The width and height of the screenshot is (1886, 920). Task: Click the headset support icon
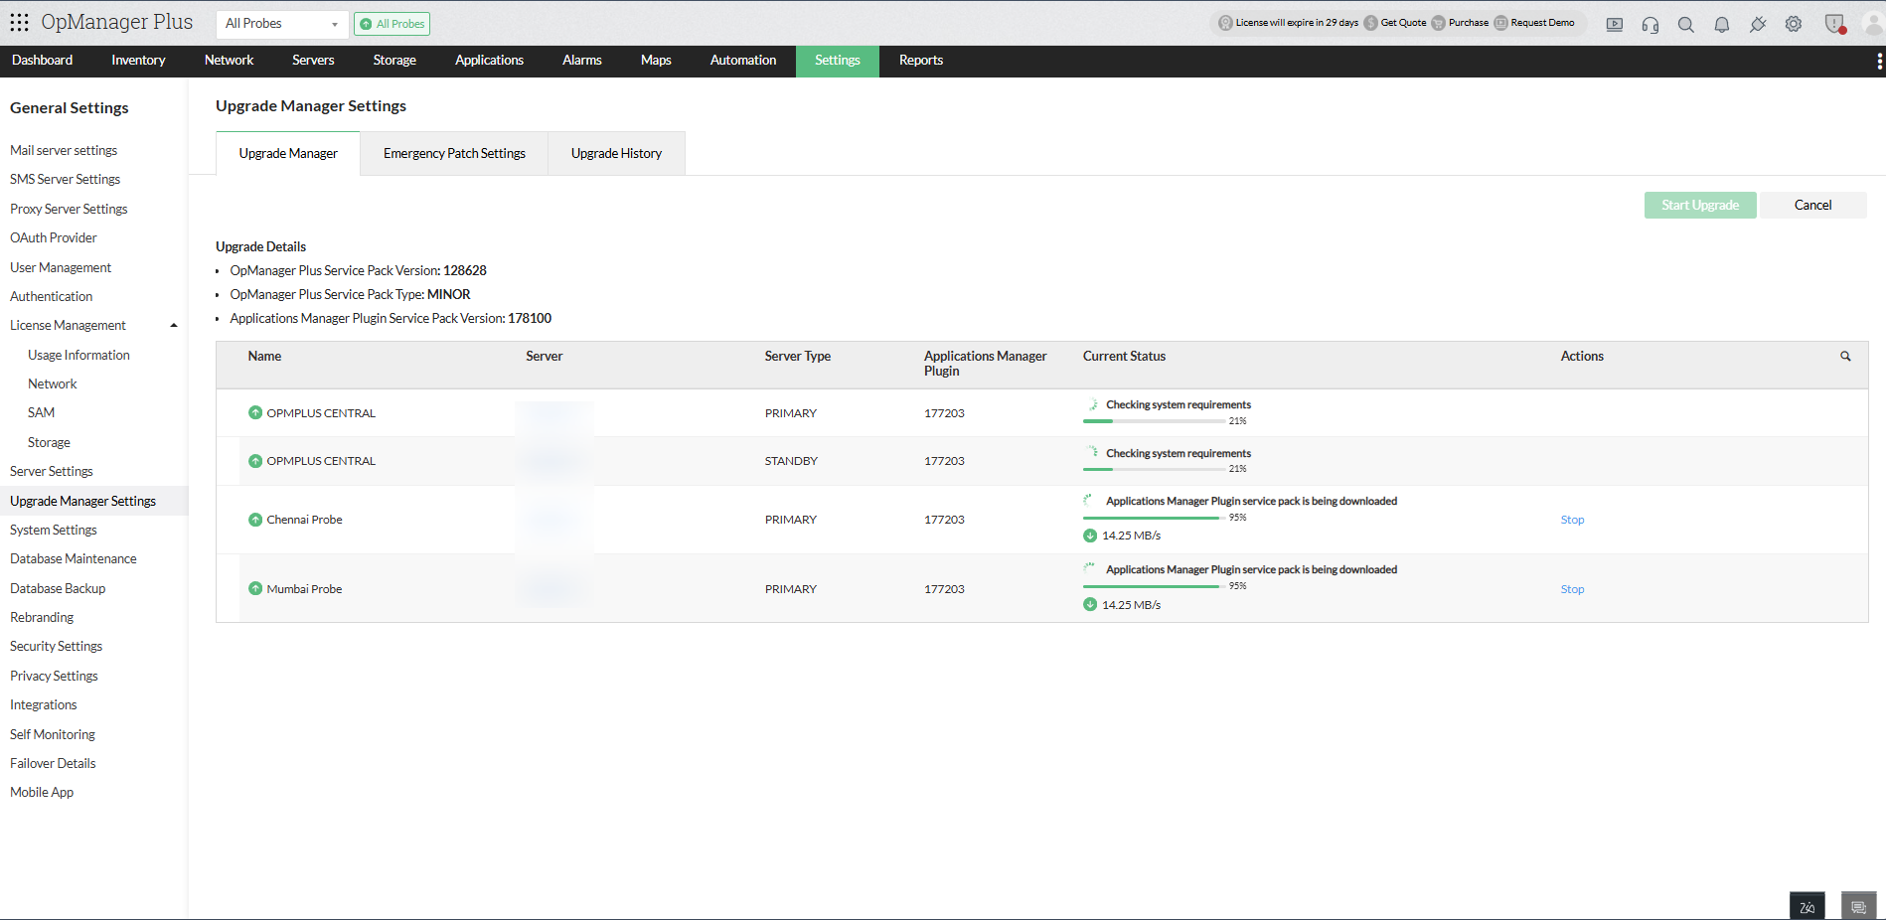pyautogui.click(x=1650, y=25)
